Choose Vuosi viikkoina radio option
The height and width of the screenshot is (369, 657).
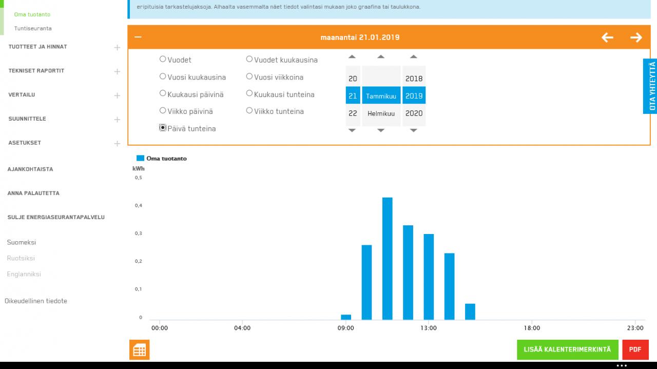pos(249,76)
